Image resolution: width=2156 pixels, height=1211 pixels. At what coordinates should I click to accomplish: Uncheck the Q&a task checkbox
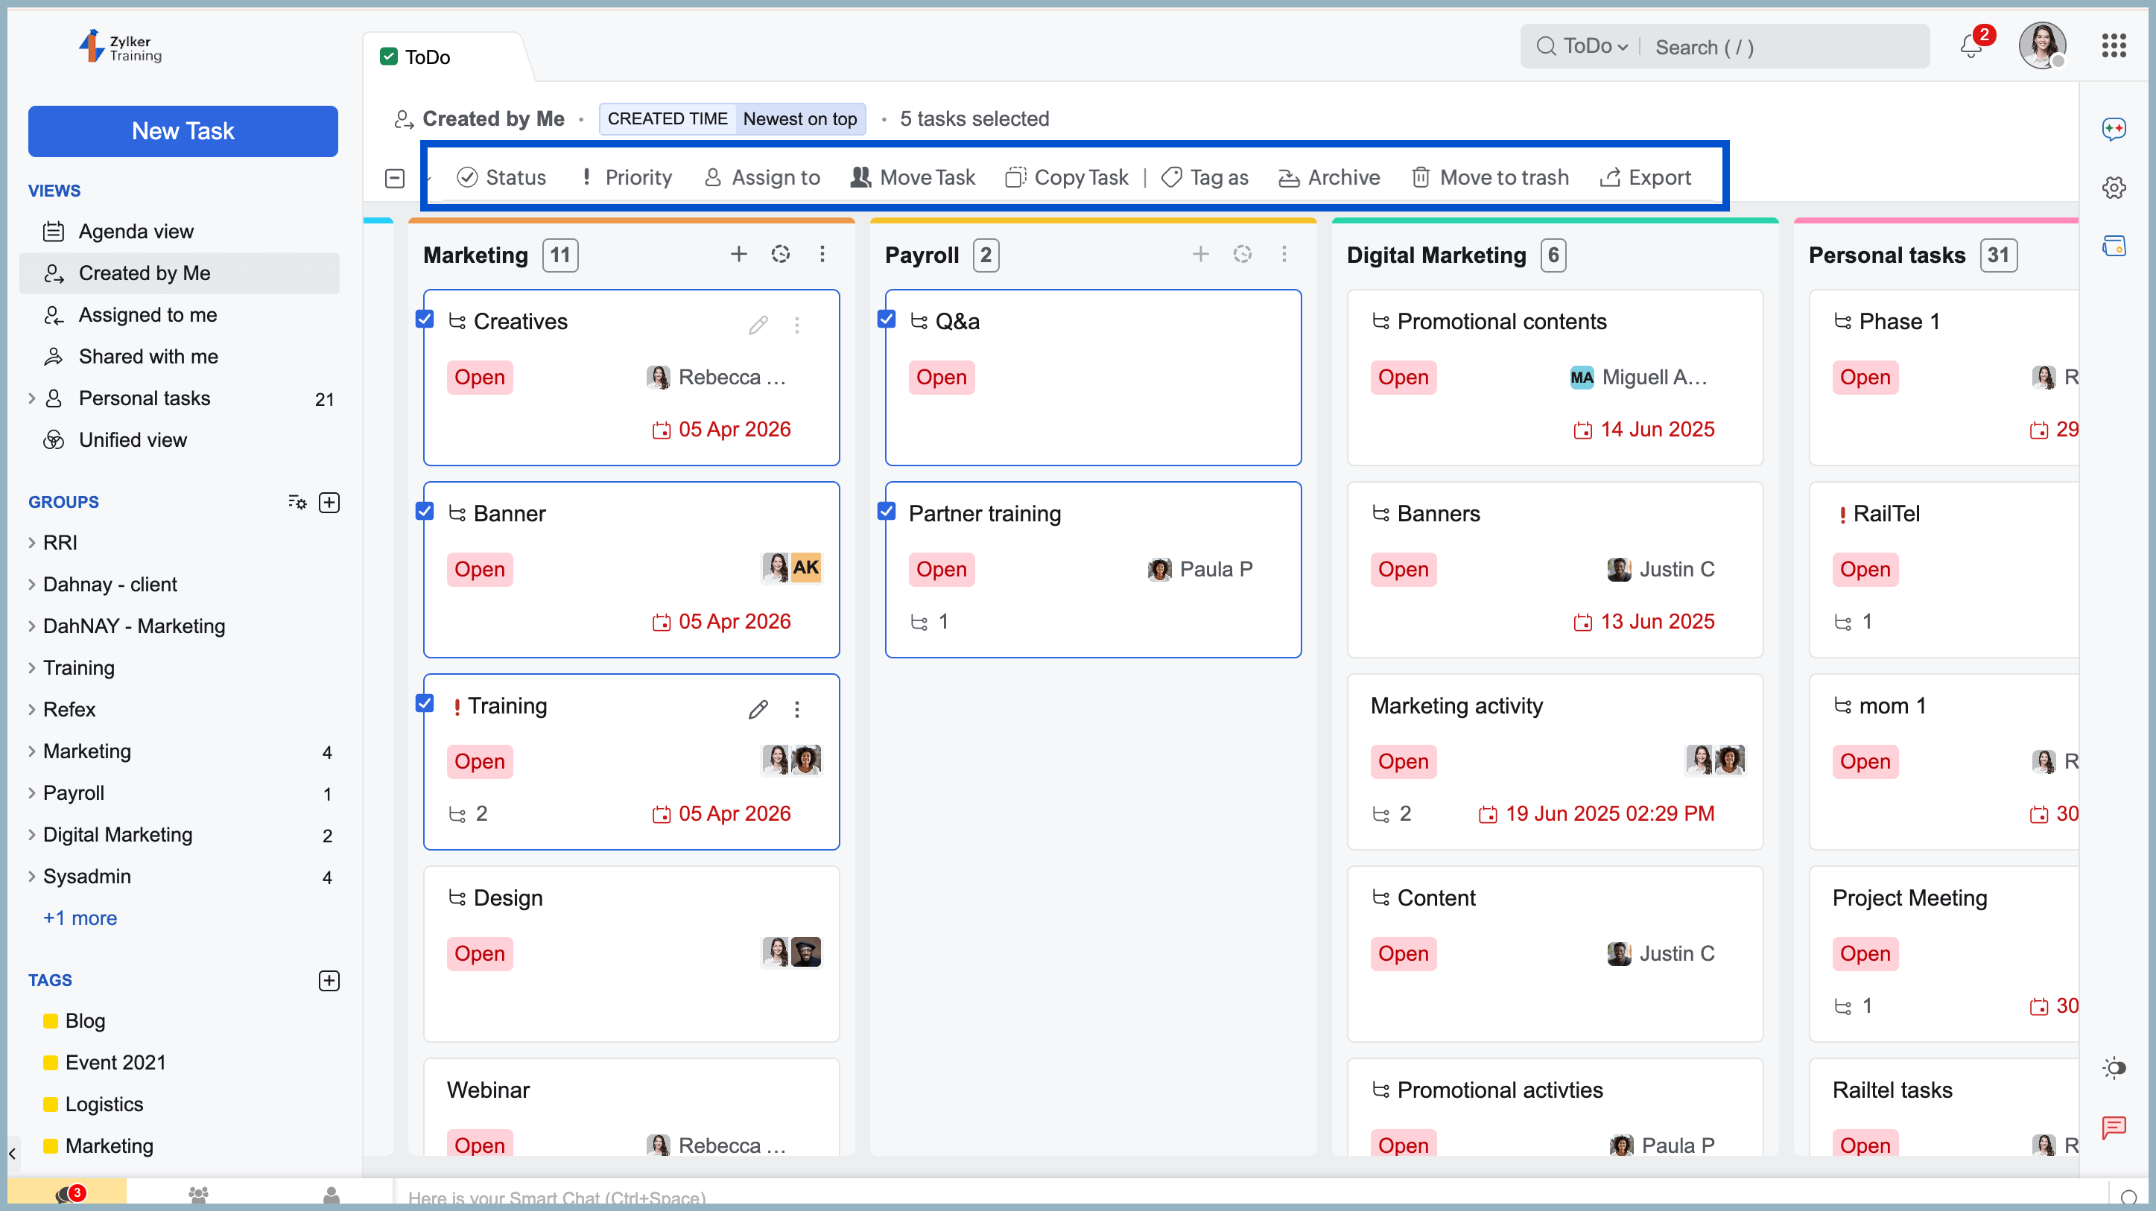point(887,319)
